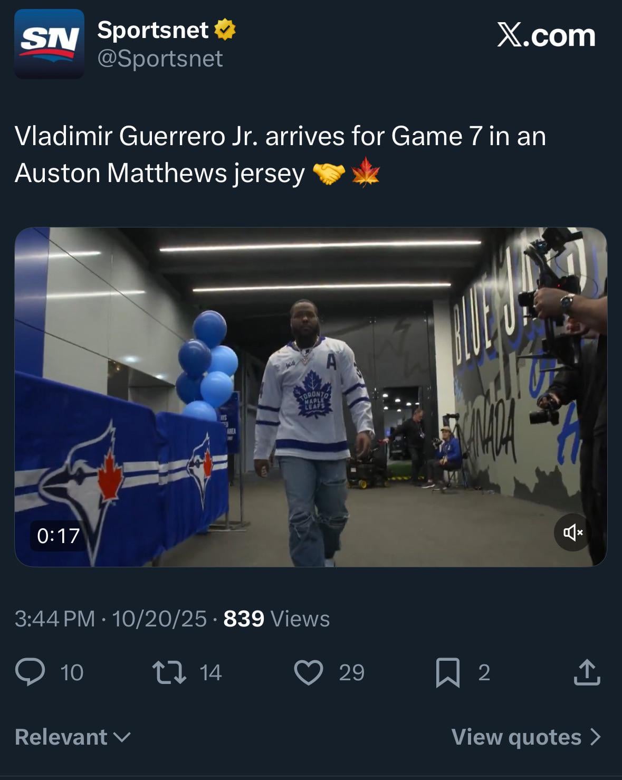View the 14 reposts count

[210, 672]
